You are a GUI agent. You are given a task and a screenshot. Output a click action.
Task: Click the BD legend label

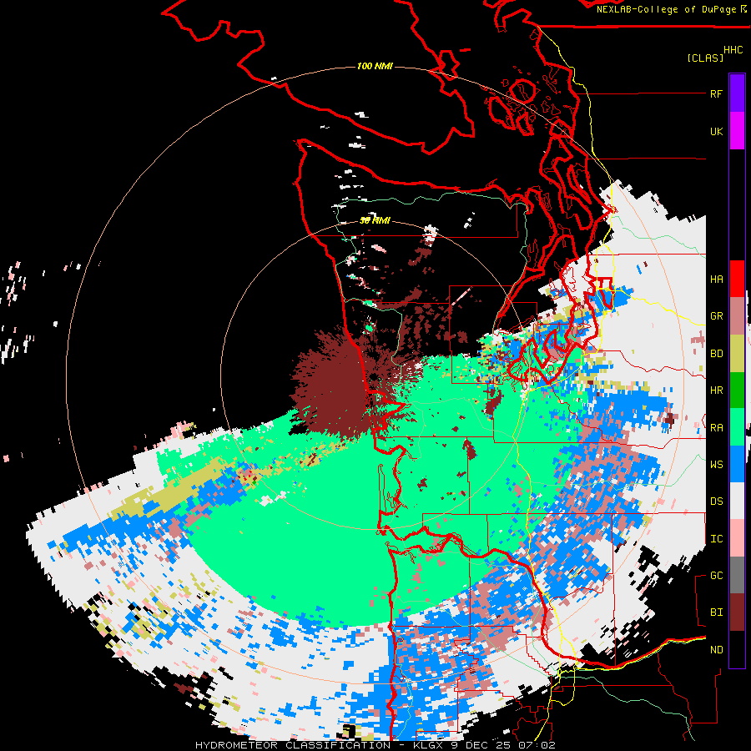tap(716, 354)
